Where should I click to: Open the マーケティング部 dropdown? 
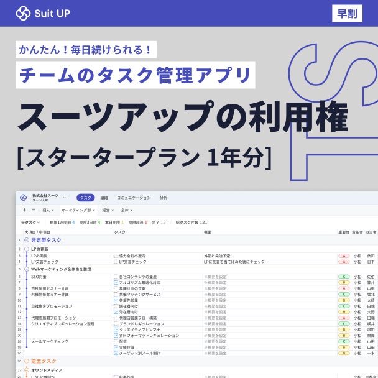click(x=78, y=210)
